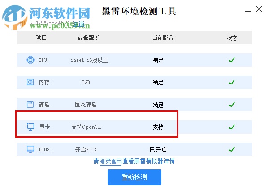Click the '支持OpenGL' requirement text
The image size is (269, 194).
coord(86,127)
